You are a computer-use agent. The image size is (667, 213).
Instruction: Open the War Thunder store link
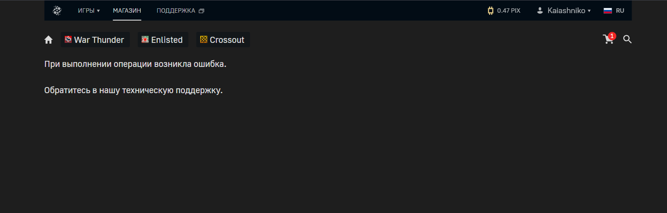point(99,40)
